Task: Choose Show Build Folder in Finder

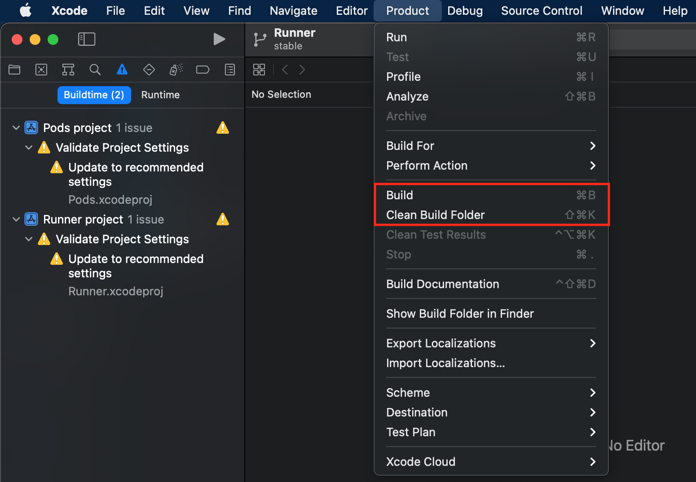Action: tap(491, 314)
